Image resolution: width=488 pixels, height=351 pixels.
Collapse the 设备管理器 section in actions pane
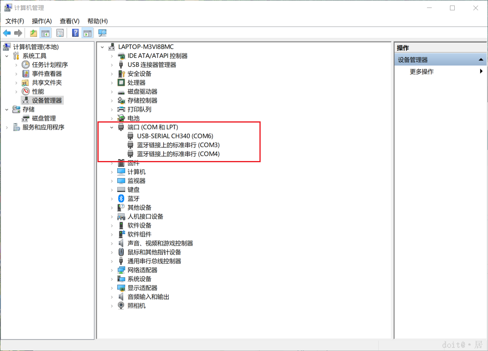click(x=481, y=60)
